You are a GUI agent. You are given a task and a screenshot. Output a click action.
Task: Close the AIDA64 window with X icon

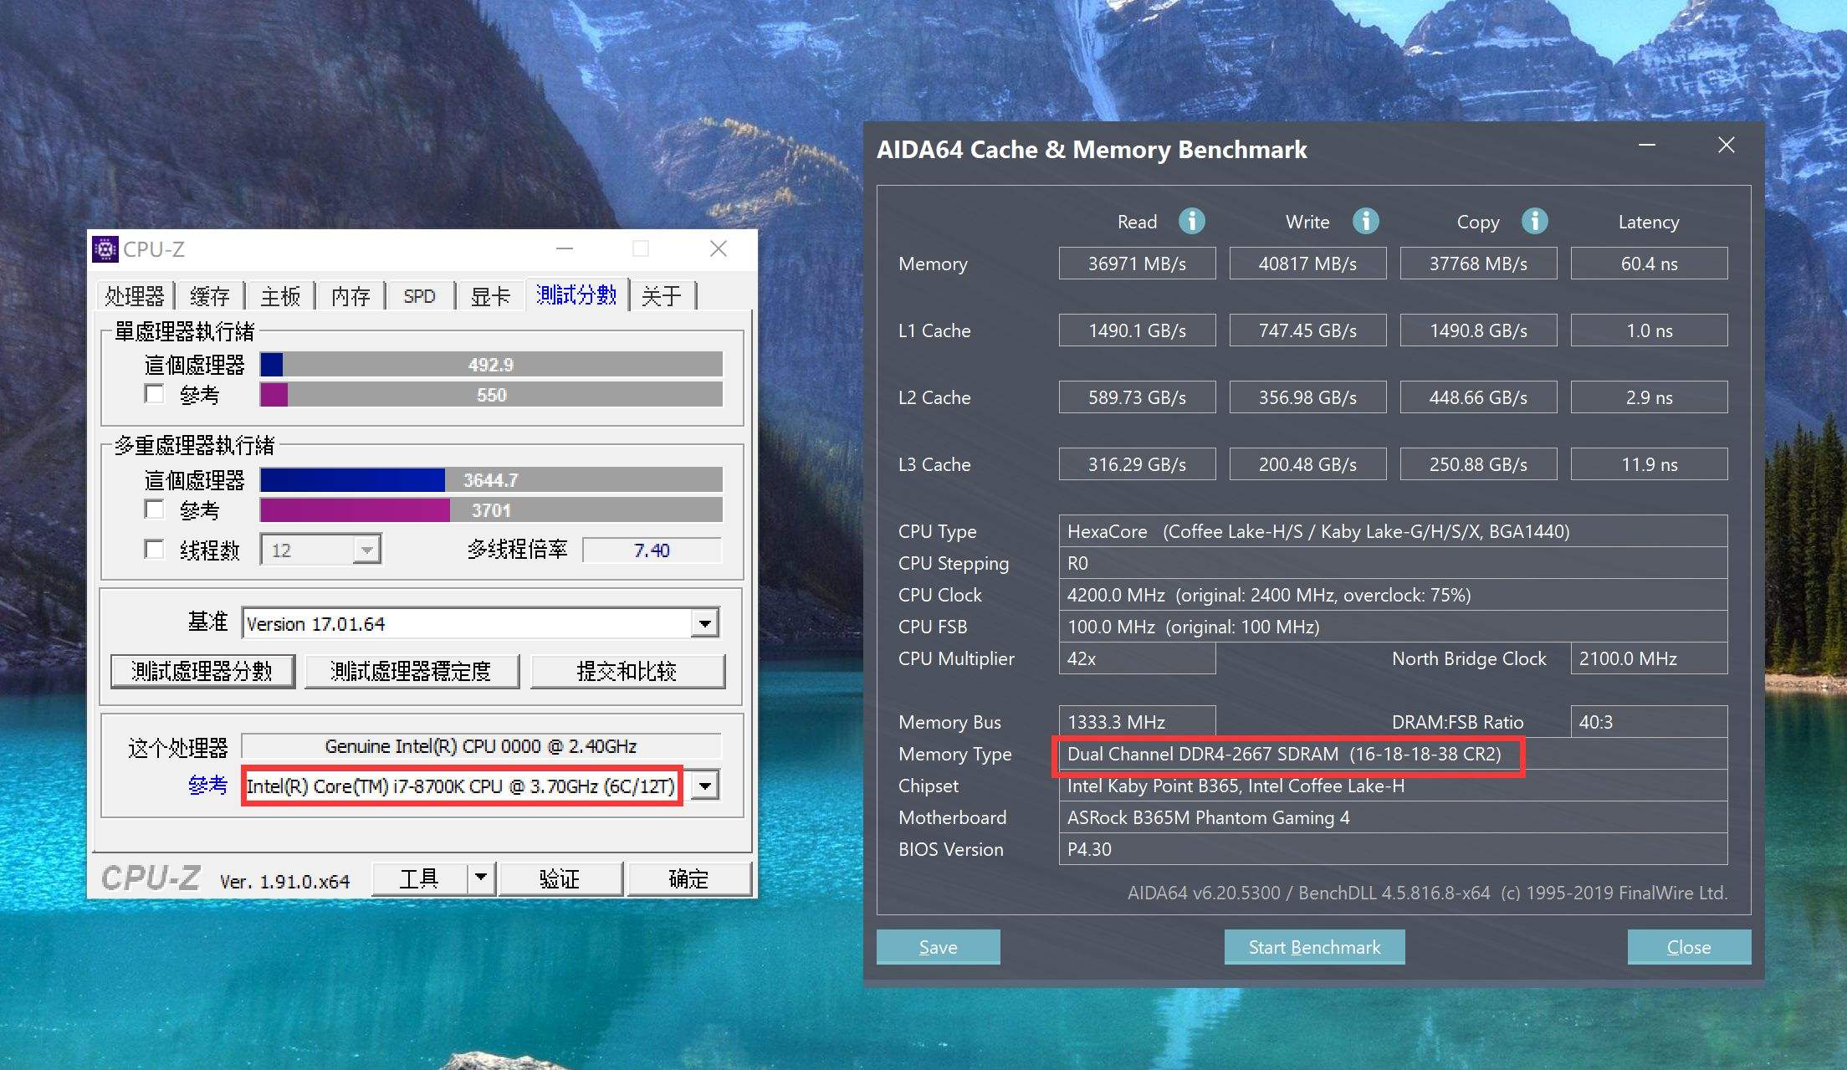pyautogui.click(x=1726, y=146)
